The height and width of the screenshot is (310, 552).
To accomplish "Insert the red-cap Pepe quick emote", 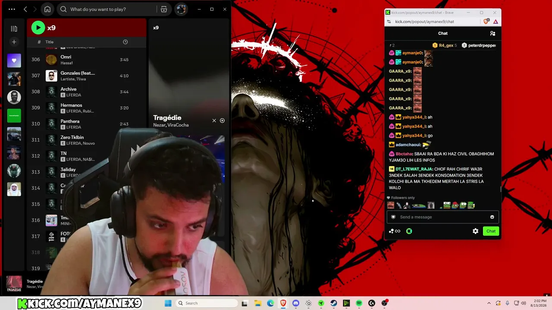I will pyautogui.click(x=455, y=205).
